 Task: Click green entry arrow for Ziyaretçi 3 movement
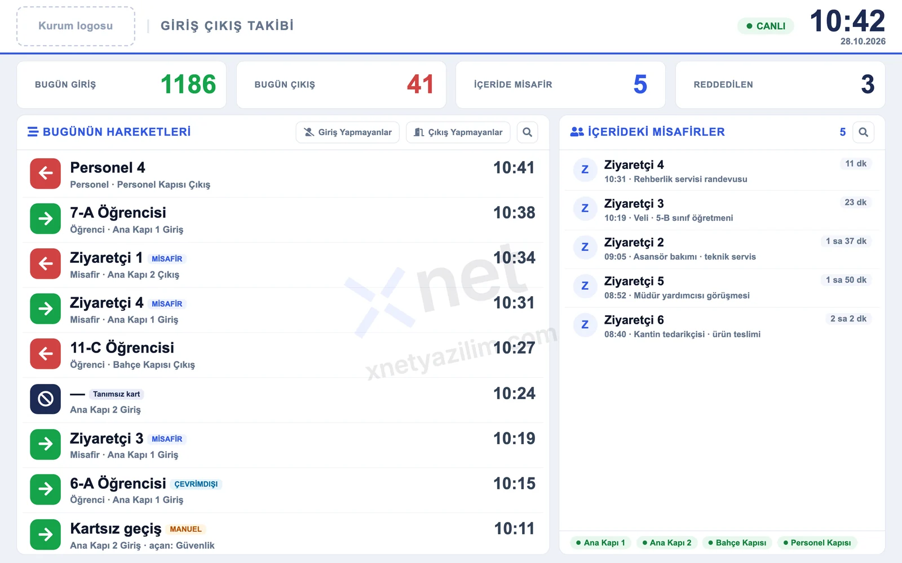click(x=45, y=444)
